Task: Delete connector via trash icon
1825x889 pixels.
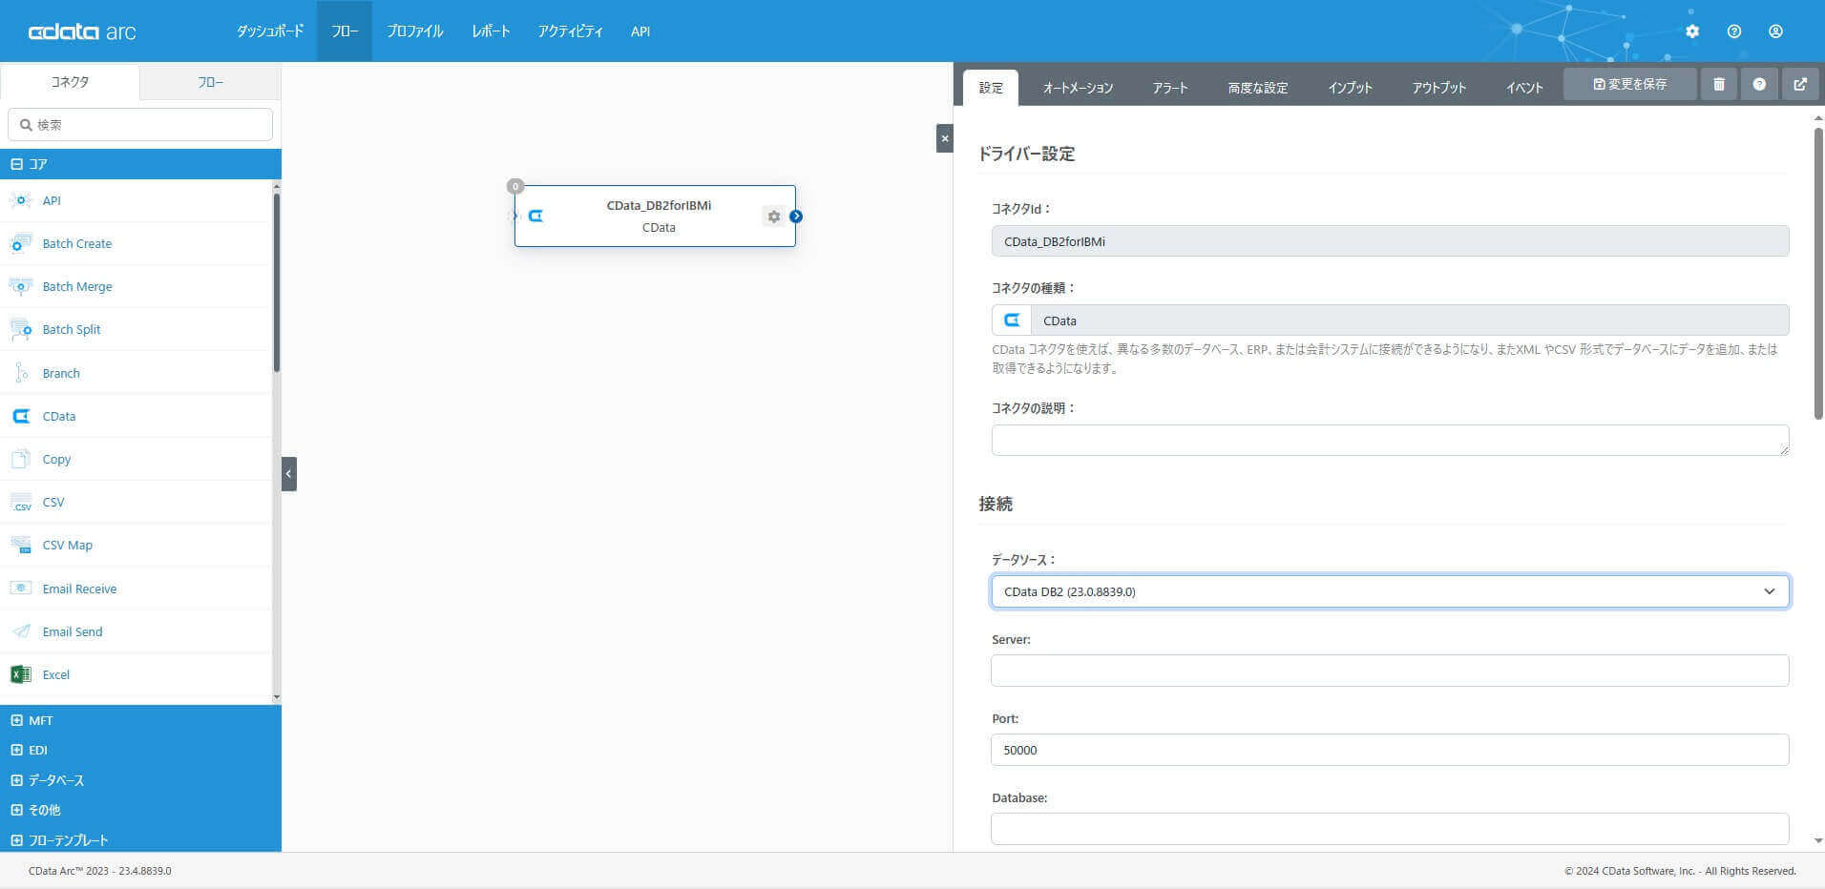Action: [x=1719, y=84]
